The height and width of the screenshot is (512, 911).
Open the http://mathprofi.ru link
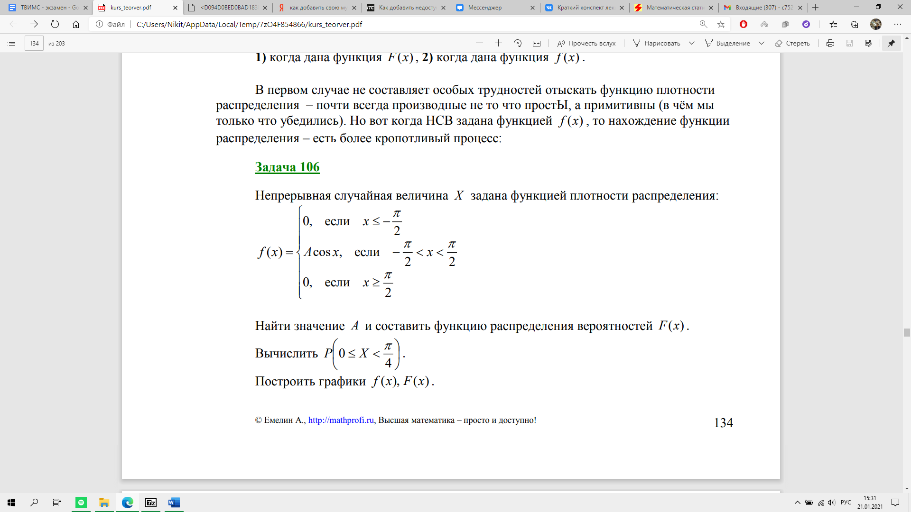point(341,420)
